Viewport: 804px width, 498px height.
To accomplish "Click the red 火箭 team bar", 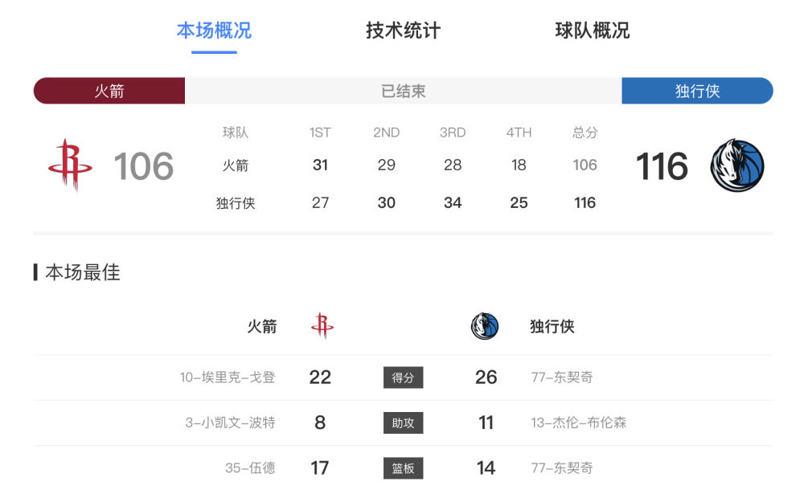I will (x=109, y=91).
